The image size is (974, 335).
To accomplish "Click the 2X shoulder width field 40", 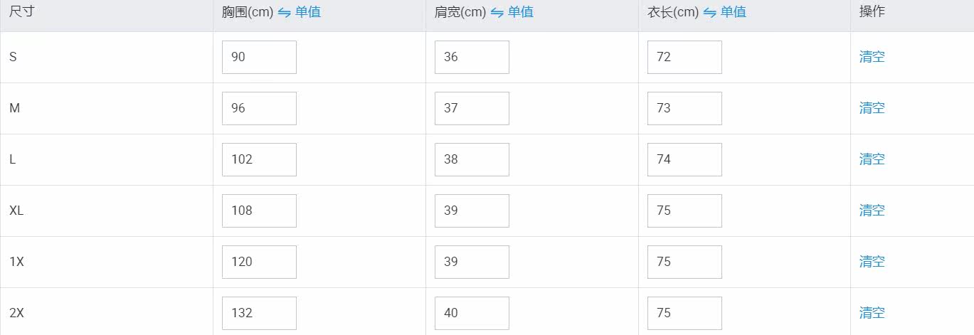I will [x=472, y=313].
